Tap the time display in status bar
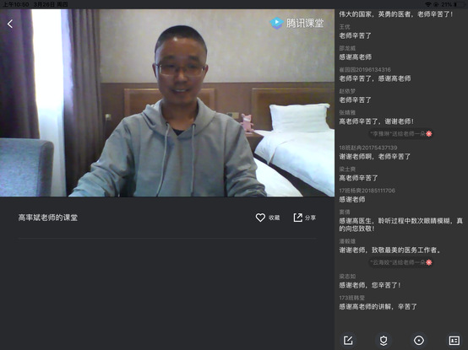 click(15, 4)
